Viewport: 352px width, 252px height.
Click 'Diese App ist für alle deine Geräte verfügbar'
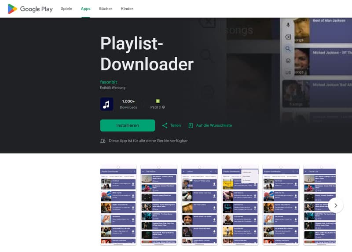148,141
